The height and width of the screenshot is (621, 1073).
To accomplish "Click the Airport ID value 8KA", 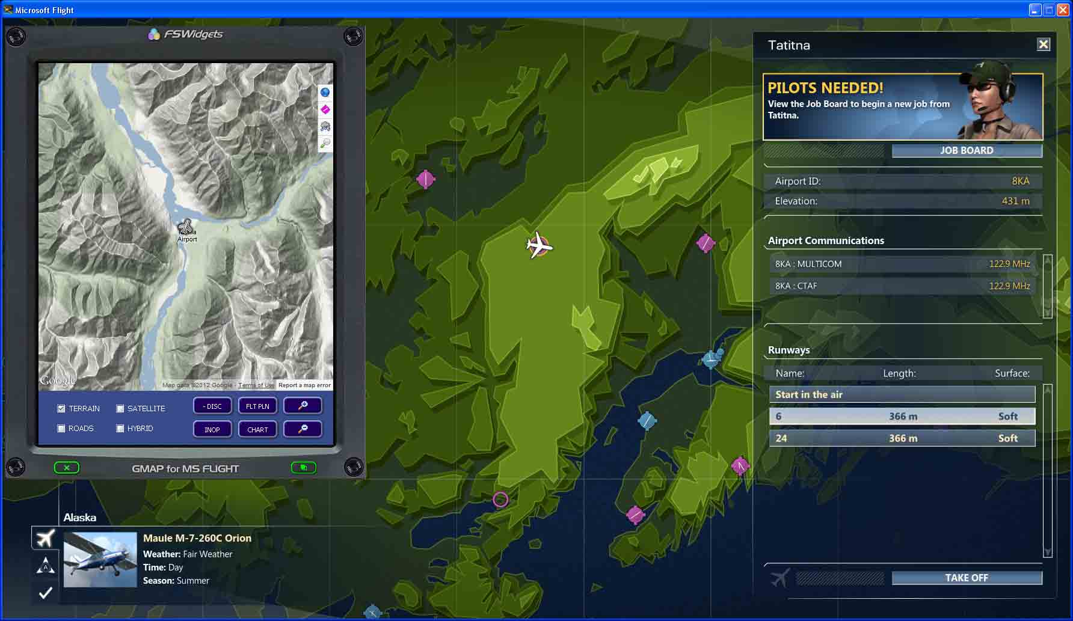I will tap(1021, 181).
